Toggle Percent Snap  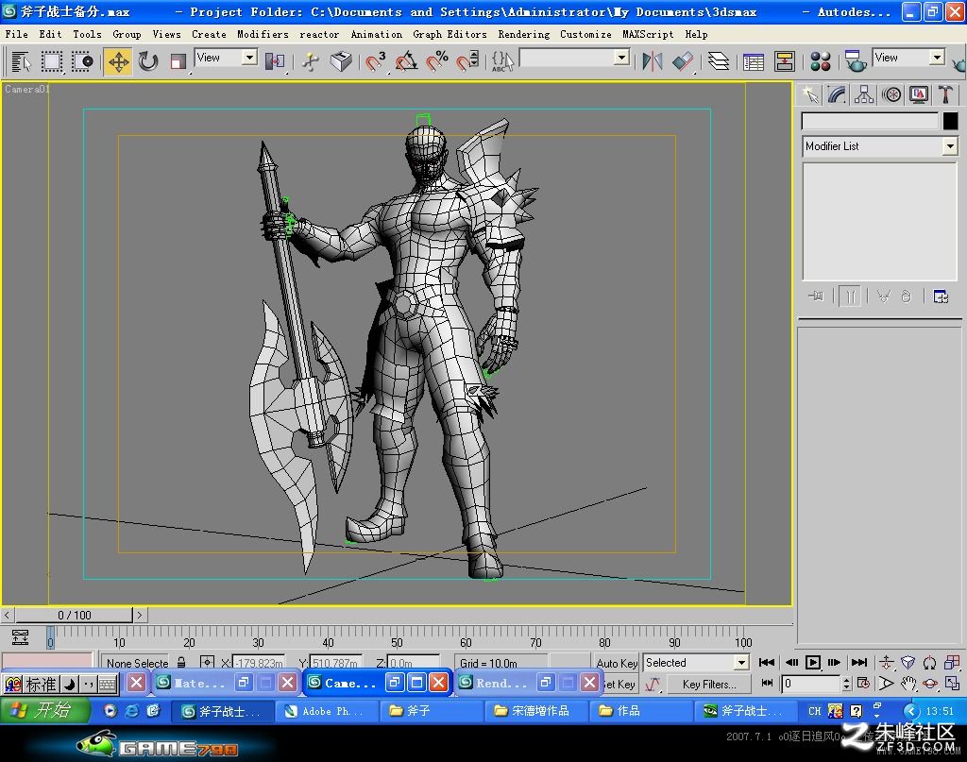[437, 61]
